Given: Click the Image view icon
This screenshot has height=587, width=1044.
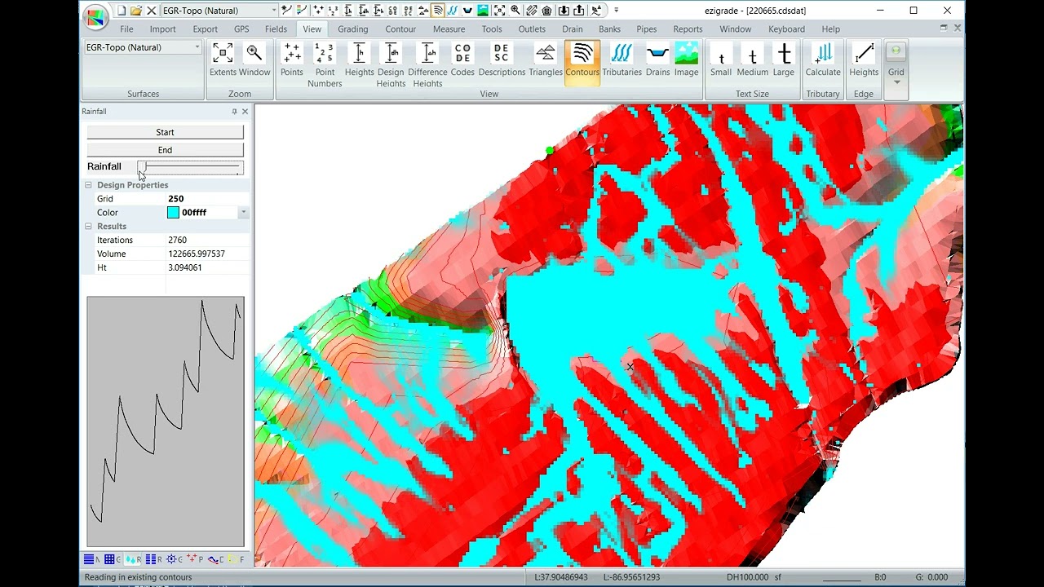Looking at the screenshot, I should click(x=686, y=60).
